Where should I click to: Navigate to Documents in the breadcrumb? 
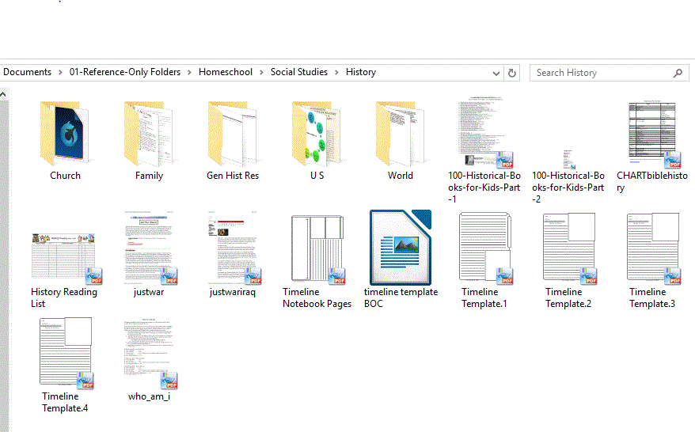(27, 72)
